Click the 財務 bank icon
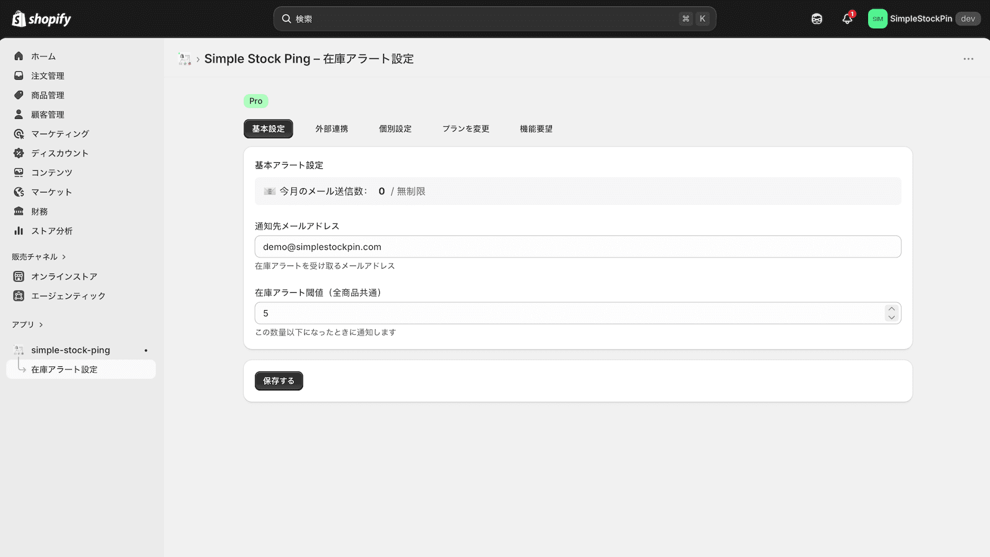990x557 pixels. pos(19,212)
